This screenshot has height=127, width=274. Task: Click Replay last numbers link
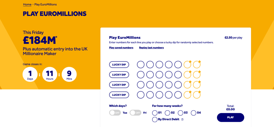tap(151, 48)
